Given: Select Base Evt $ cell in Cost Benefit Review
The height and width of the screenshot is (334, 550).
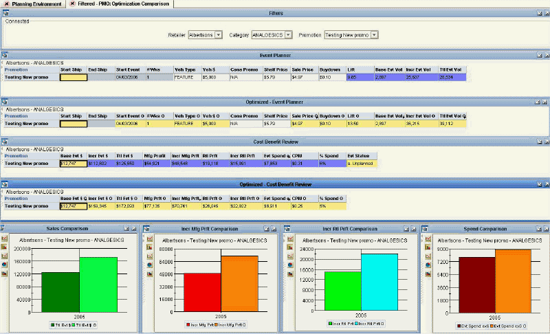Looking at the screenshot, I should (x=74, y=164).
